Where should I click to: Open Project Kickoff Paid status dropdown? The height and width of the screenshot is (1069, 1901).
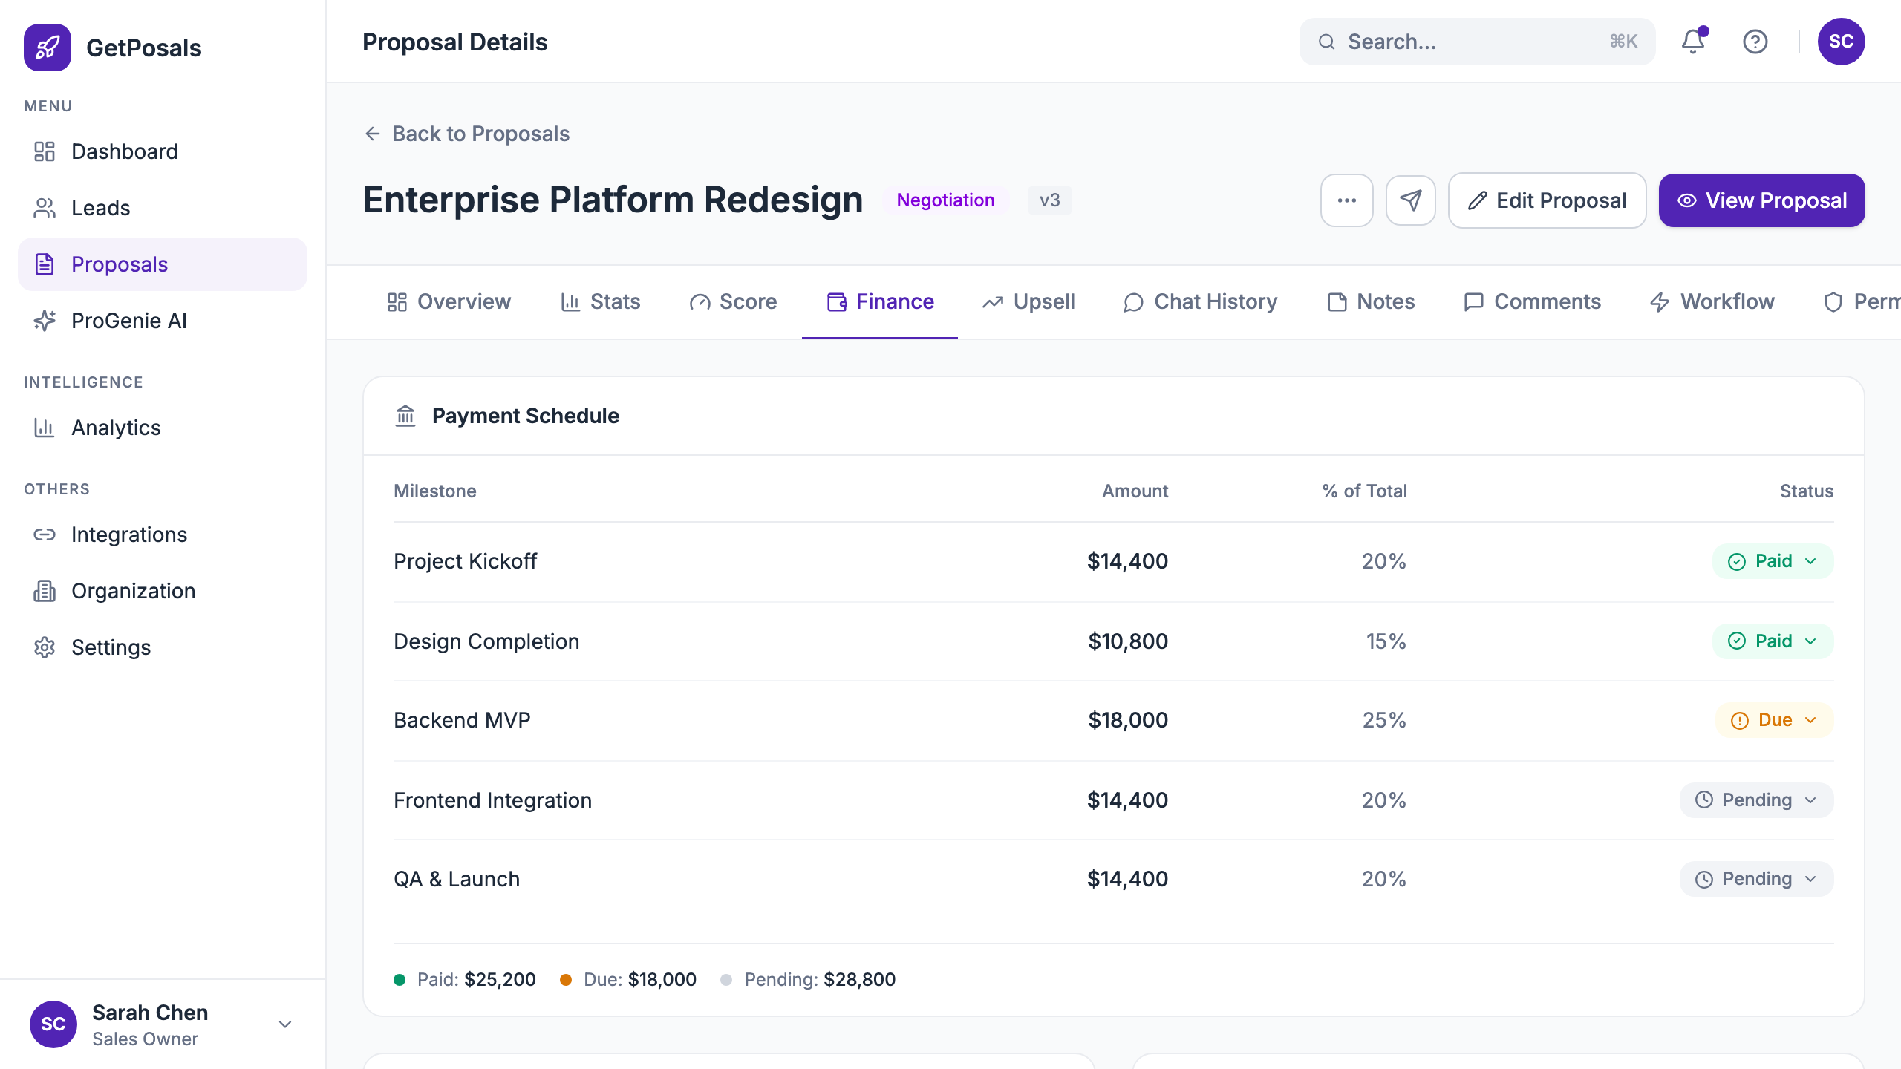point(1773,561)
